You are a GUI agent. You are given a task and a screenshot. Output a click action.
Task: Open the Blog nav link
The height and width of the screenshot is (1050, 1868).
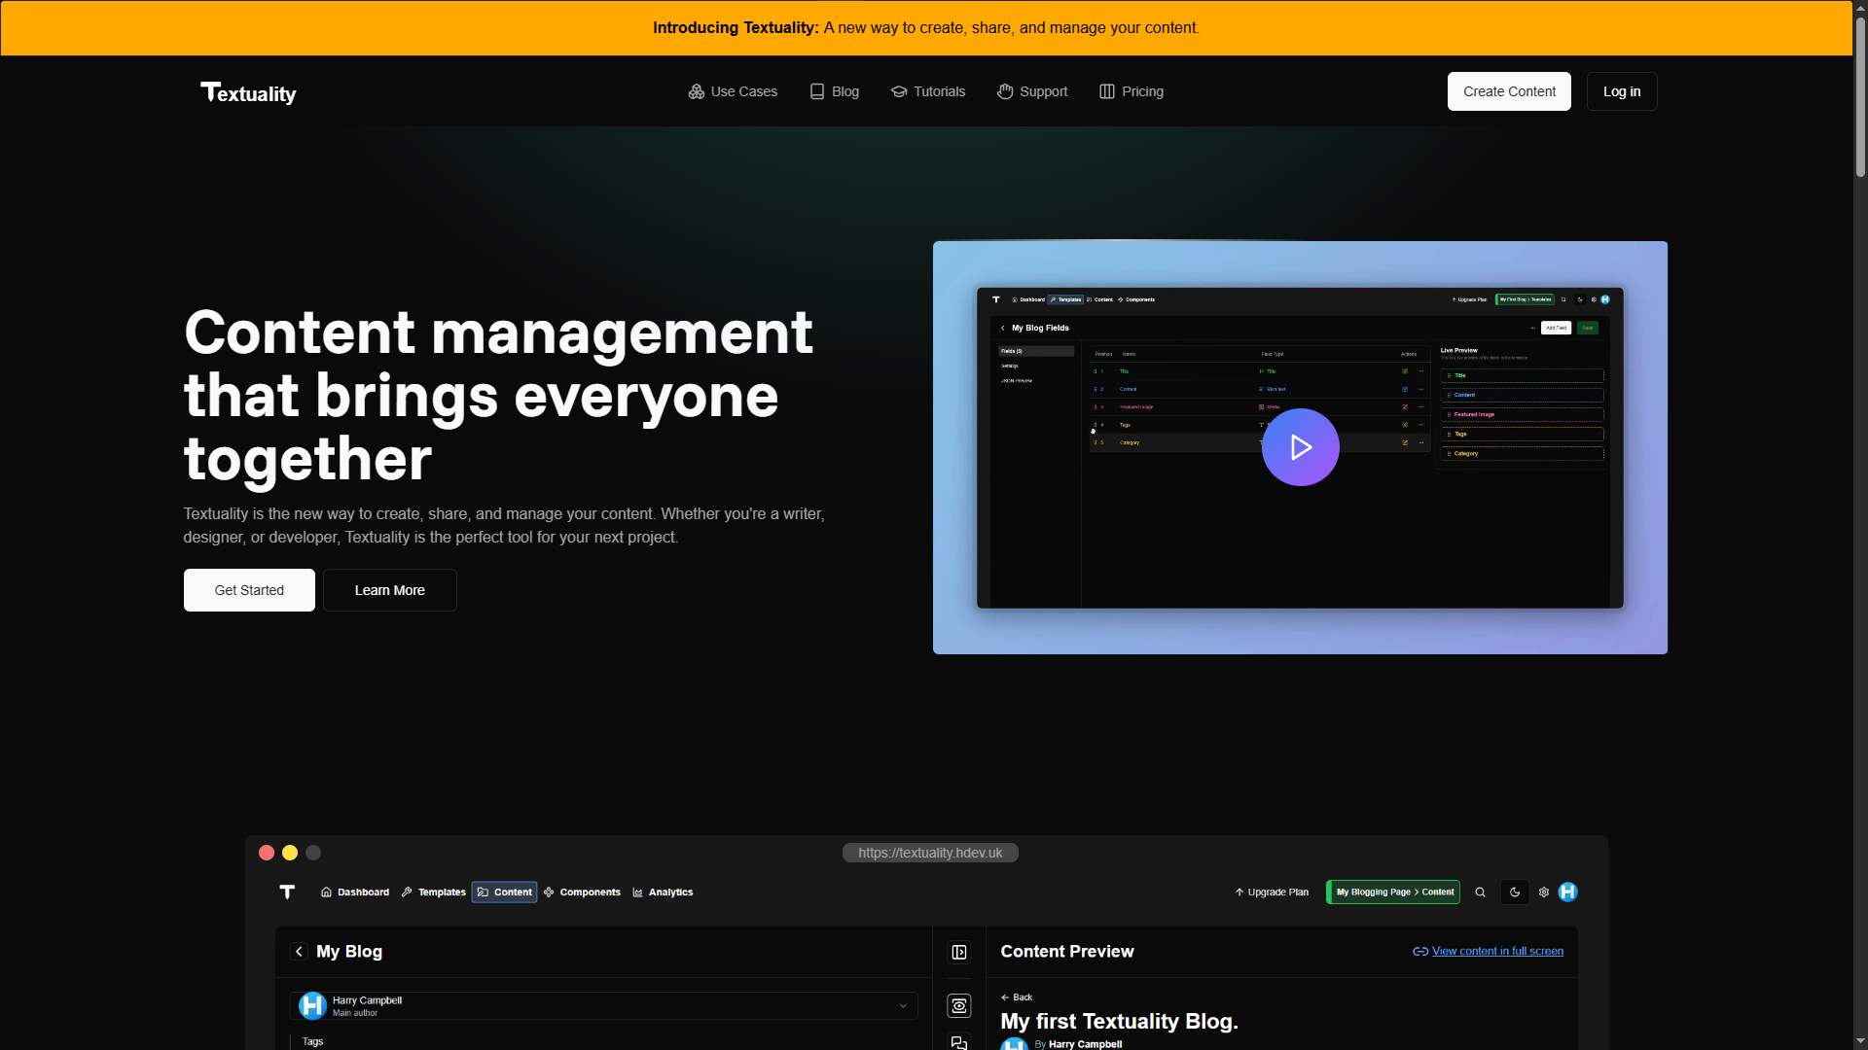pyautogui.click(x=834, y=91)
